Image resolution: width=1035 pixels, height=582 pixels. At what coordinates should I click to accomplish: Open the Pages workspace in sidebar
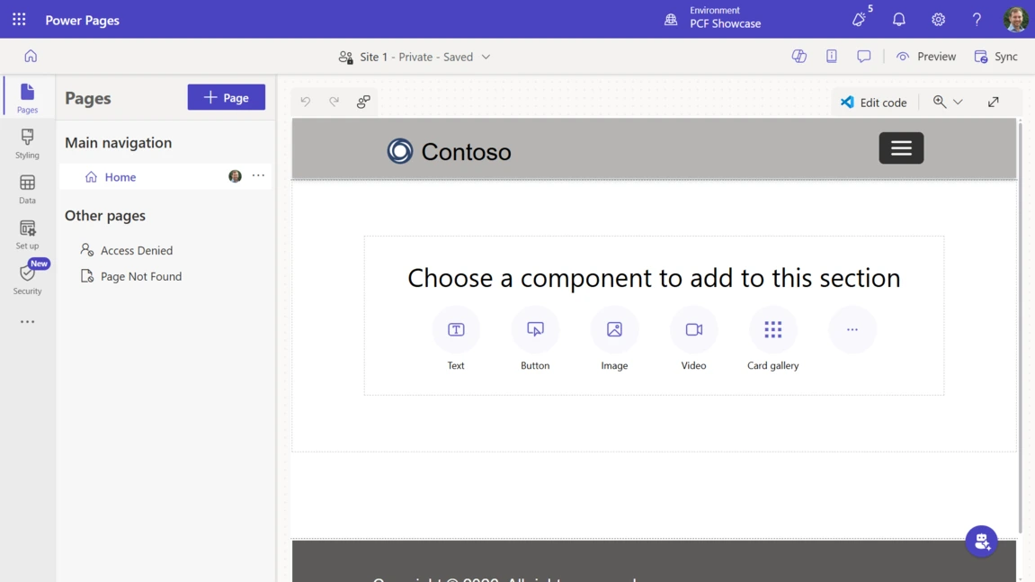pos(27,98)
